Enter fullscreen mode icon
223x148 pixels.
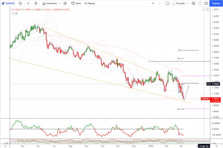coord(200,3)
